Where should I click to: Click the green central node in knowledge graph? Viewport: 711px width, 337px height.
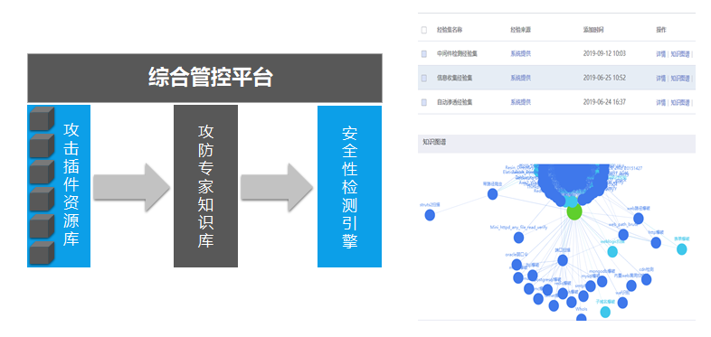[x=574, y=212]
